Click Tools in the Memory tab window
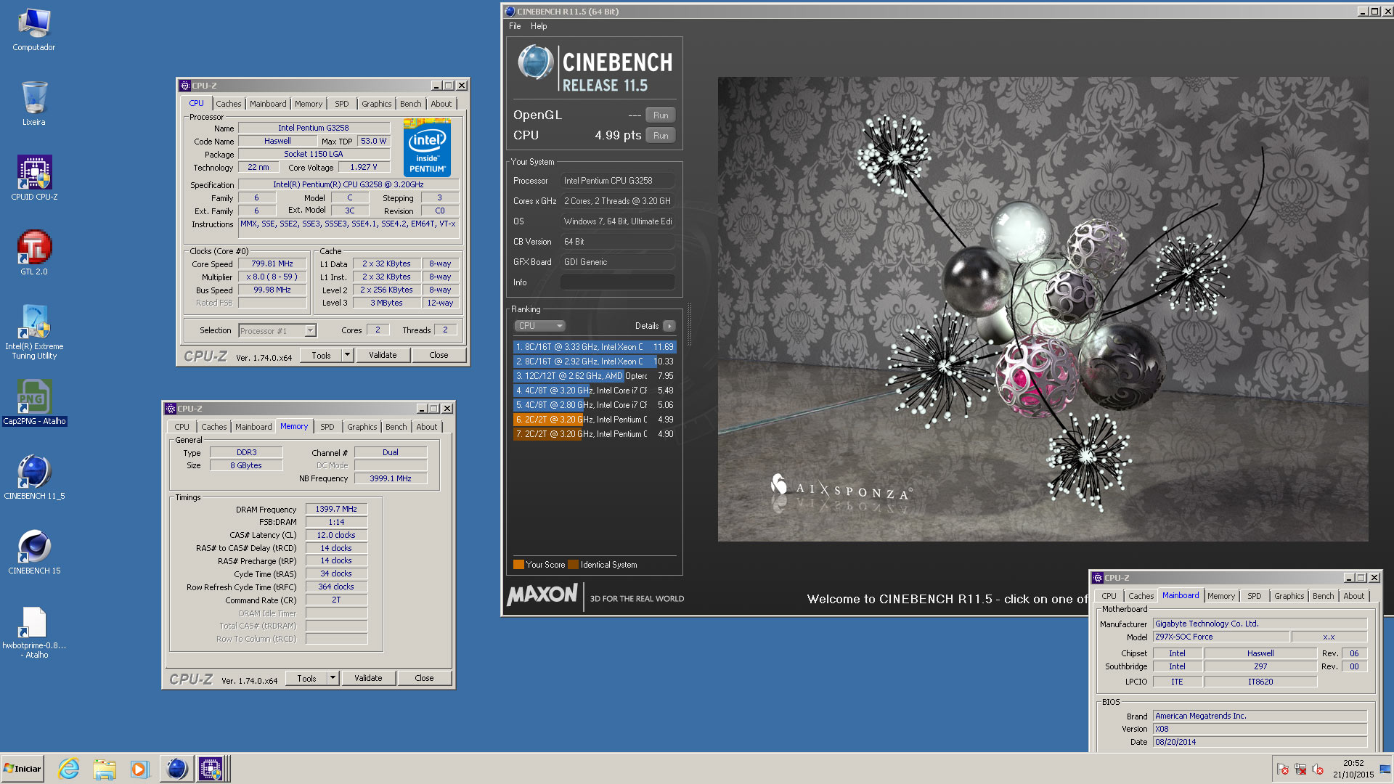The height and width of the screenshot is (784, 1394). click(x=306, y=678)
